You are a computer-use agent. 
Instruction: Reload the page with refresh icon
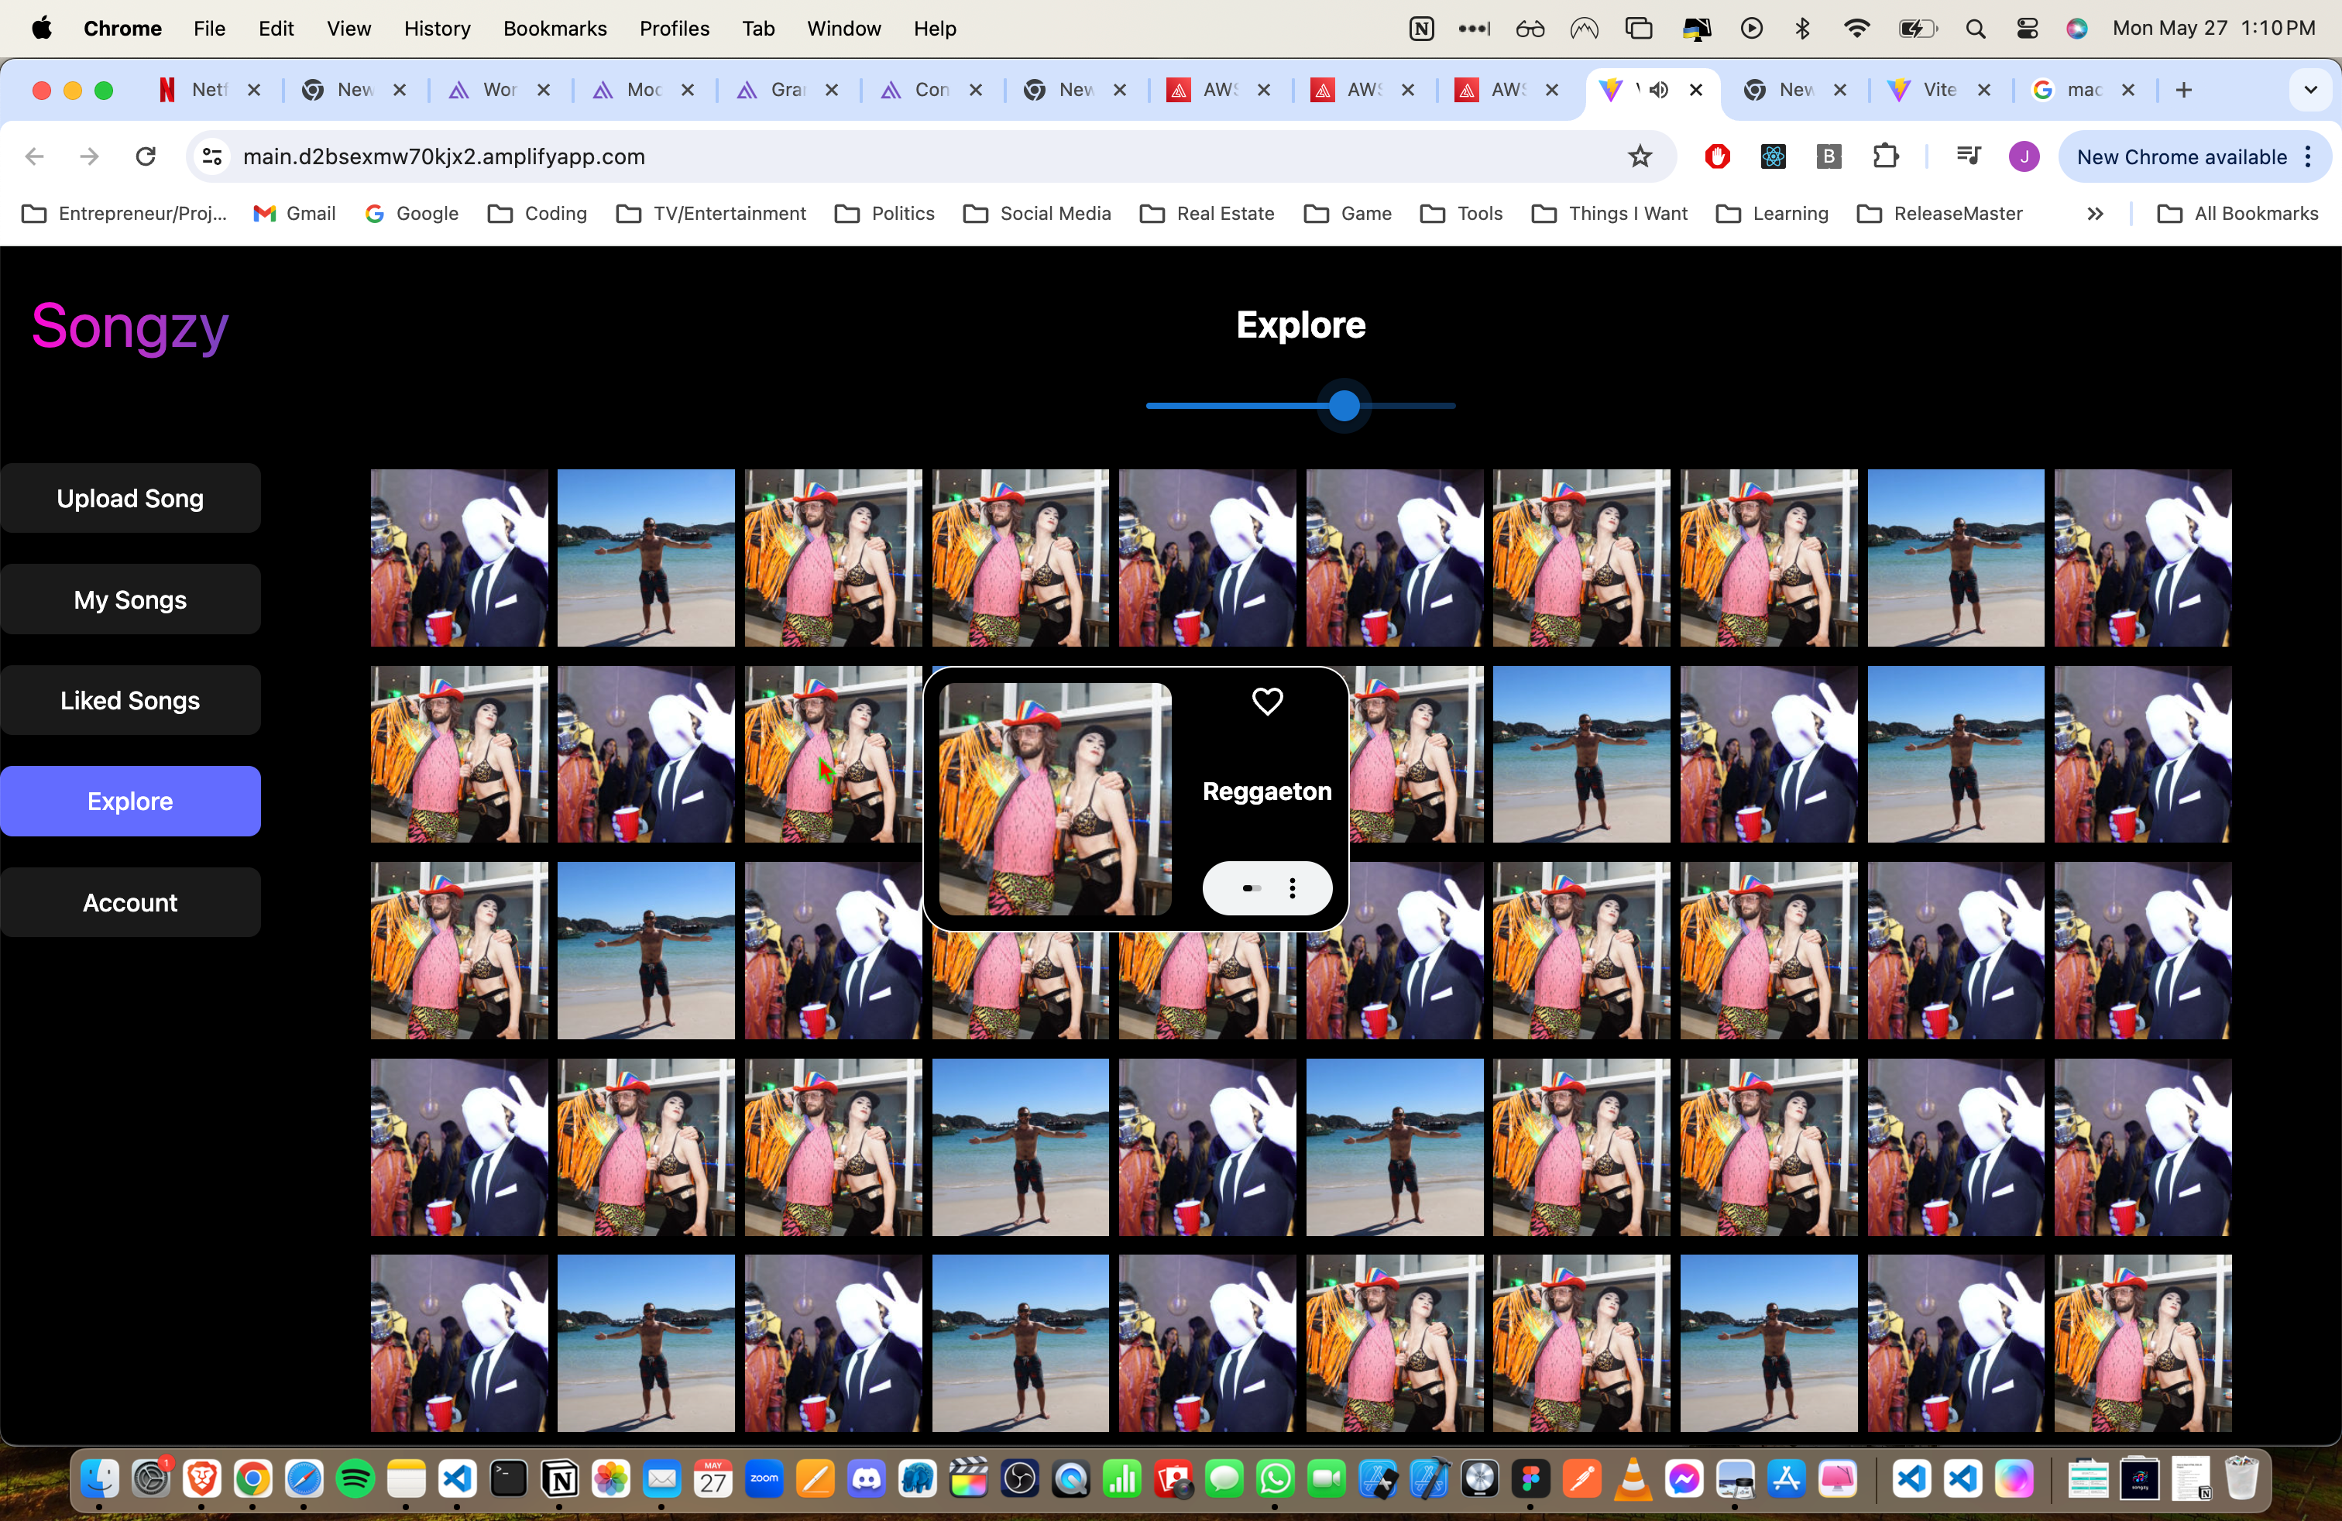click(146, 156)
